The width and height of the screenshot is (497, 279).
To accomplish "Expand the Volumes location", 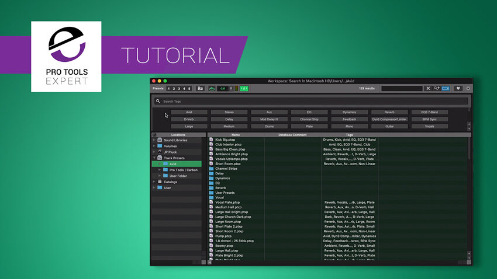I will pos(154,146).
